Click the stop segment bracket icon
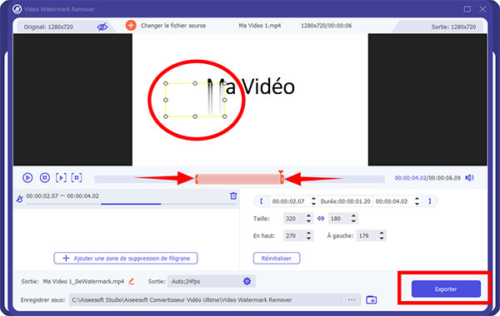This screenshot has height=316, width=500. point(77,178)
